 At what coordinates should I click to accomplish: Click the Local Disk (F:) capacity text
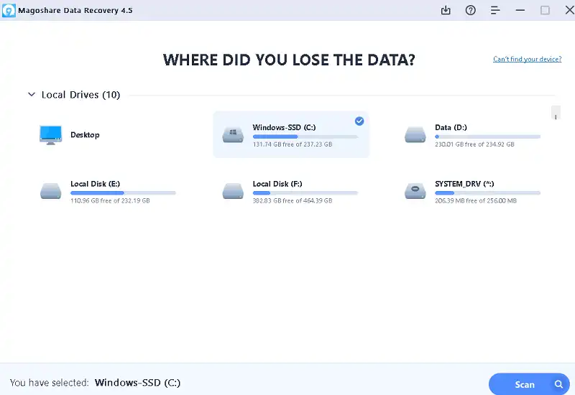(x=292, y=201)
